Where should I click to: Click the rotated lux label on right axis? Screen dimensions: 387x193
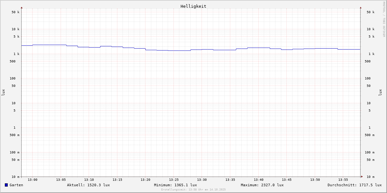380,92
